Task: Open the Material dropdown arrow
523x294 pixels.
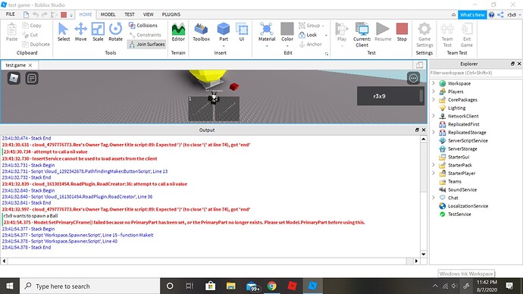Action: (x=267, y=46)
